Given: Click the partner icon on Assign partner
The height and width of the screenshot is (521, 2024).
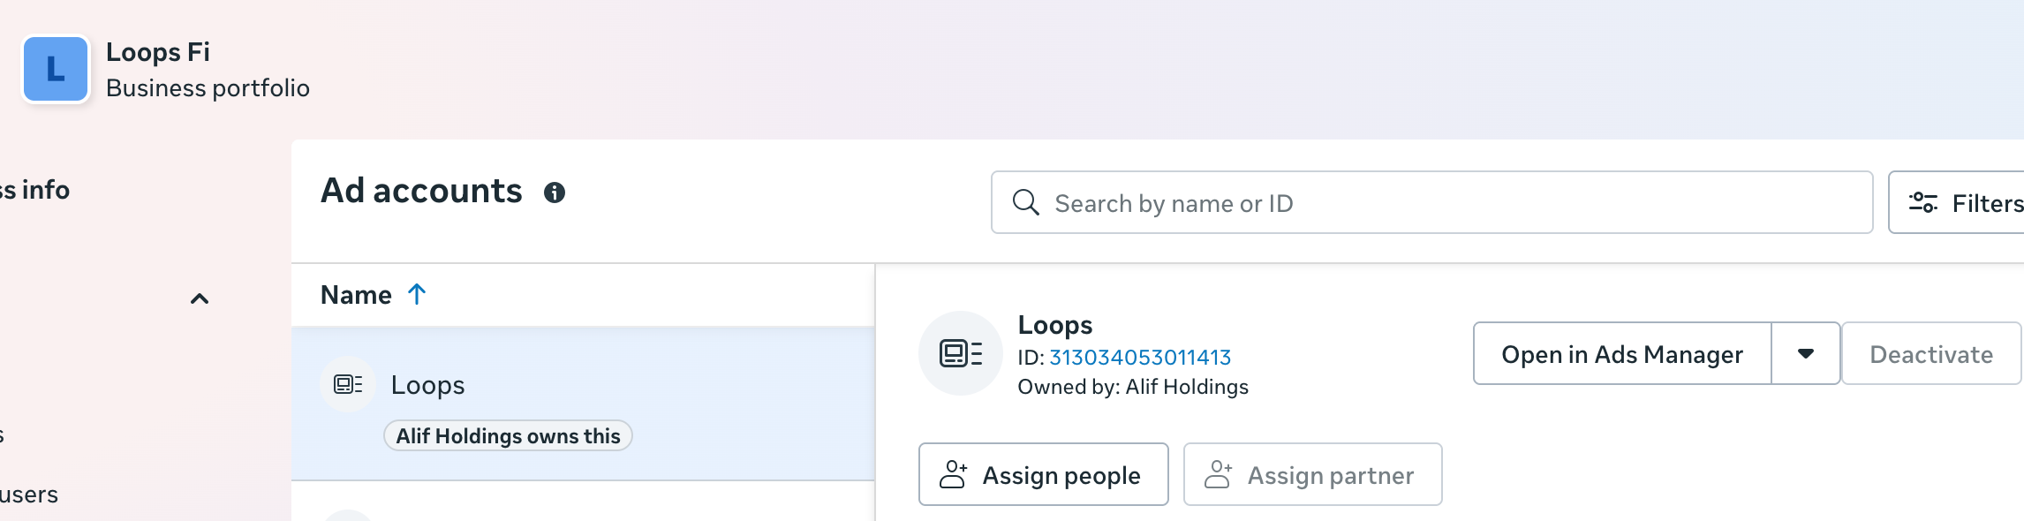Looking at the screenshot, I should (1220, 474).
